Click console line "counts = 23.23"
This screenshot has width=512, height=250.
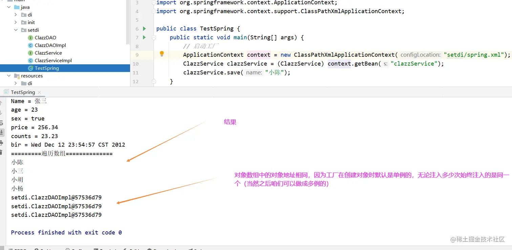click(x=35, y=136)
